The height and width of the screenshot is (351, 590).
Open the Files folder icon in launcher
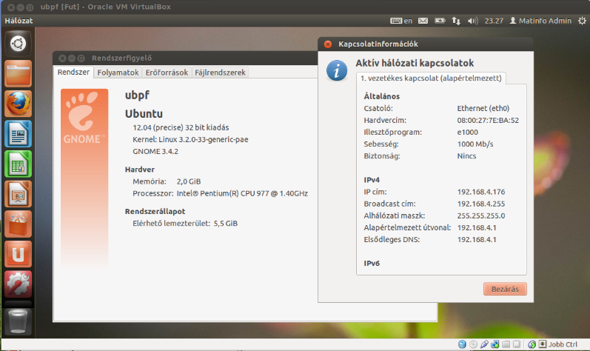click(x=18, y=74)
